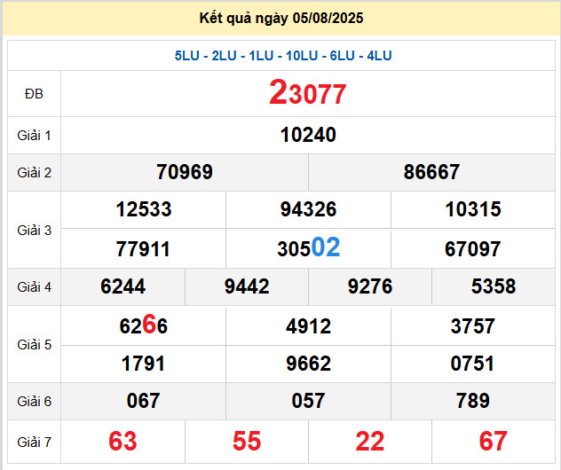Viewport: 561px width, 470px height.
Task: Click the Giải 1 label
Action: (34, 136)
